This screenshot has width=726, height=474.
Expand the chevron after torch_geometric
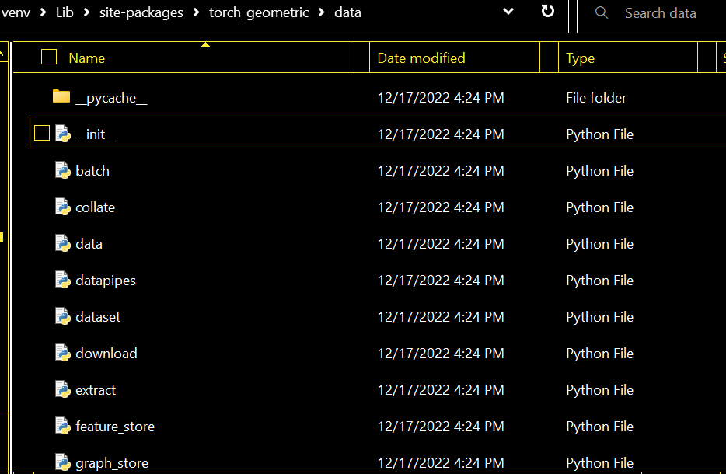(321, 13)
